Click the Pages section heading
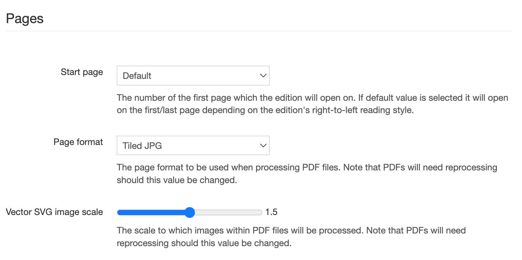522x260 pixels. coord(25,18)
